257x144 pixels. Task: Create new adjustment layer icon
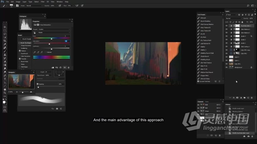(241, 98)
